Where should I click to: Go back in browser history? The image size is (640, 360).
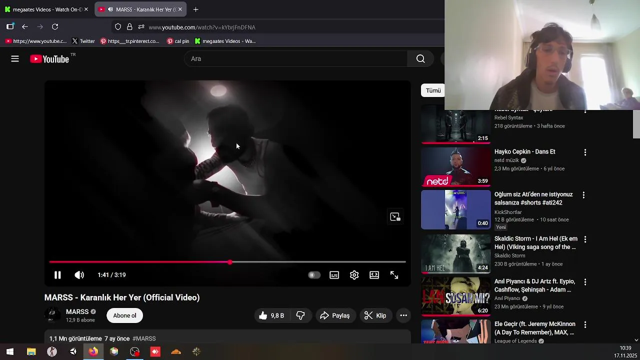pos(25,26)
